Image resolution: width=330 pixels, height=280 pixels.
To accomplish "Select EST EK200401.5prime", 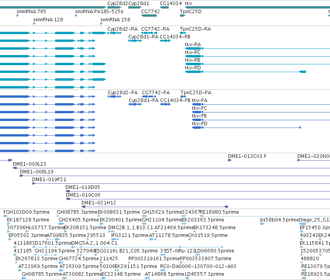I will click(121, 220).
